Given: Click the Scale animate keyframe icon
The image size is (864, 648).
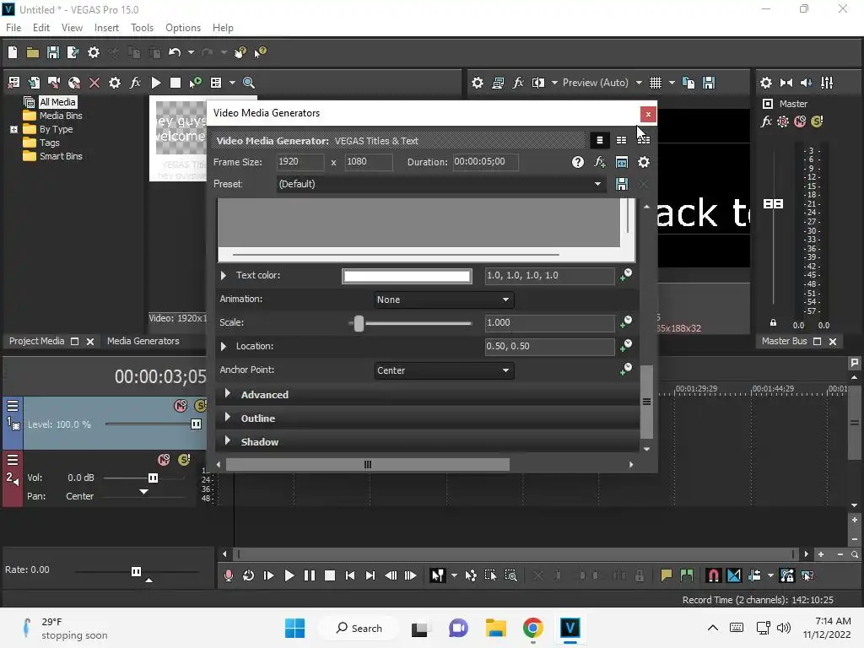Looking at the screenshot, I should [x=626, y=321].
